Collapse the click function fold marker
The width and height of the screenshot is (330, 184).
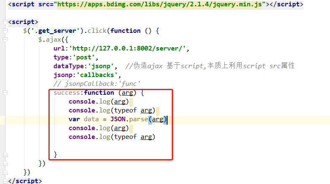tap(5, 31)
